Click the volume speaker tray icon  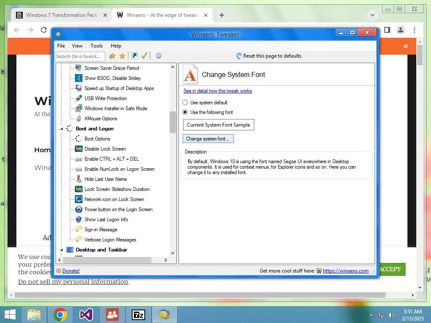tap(391, 315)
